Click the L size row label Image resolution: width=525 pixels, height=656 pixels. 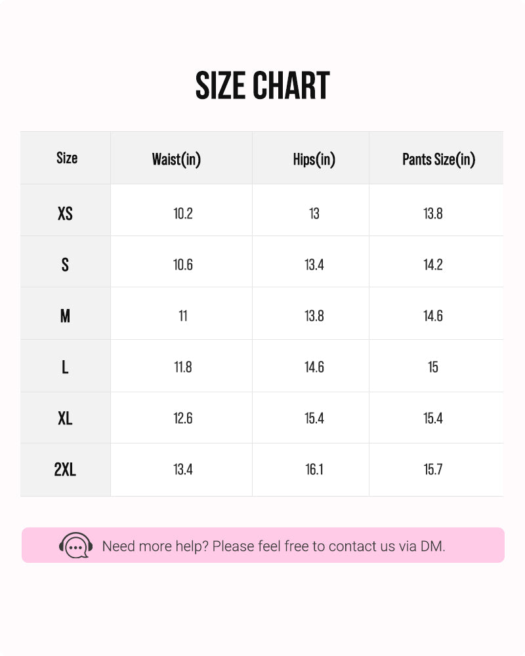(65, 367)
